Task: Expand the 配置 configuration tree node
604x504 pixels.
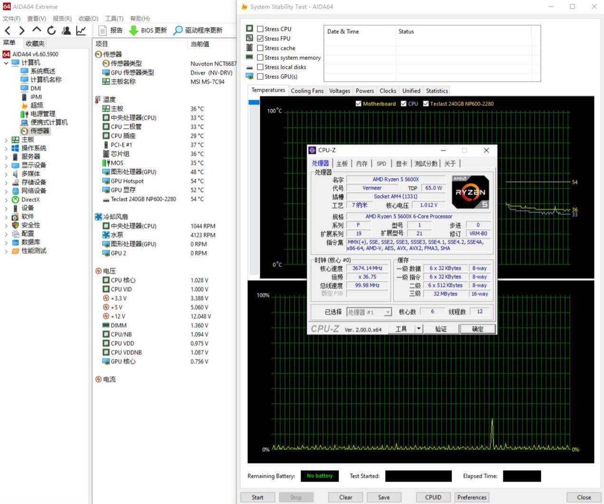Action: pyautogui.click(x=6, y=234)
